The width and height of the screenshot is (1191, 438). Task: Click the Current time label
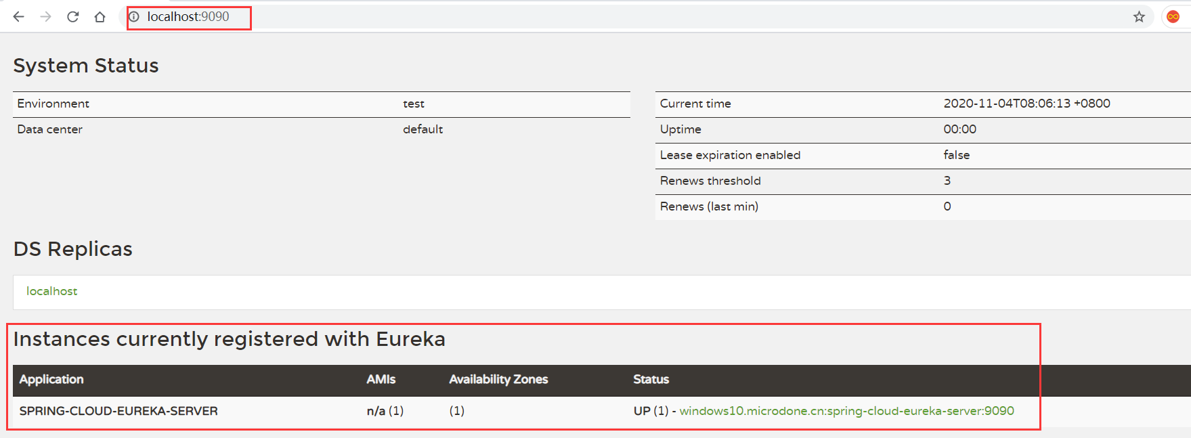[695, 104]
